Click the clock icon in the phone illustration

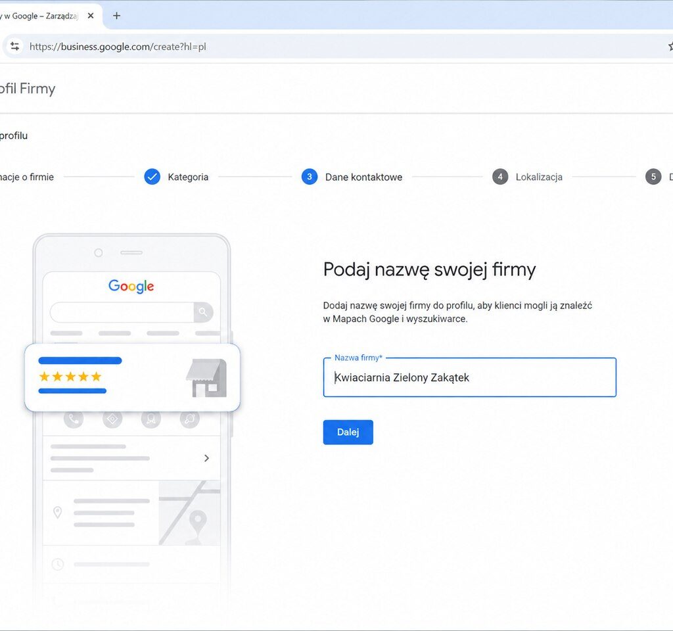pos(58,564)
